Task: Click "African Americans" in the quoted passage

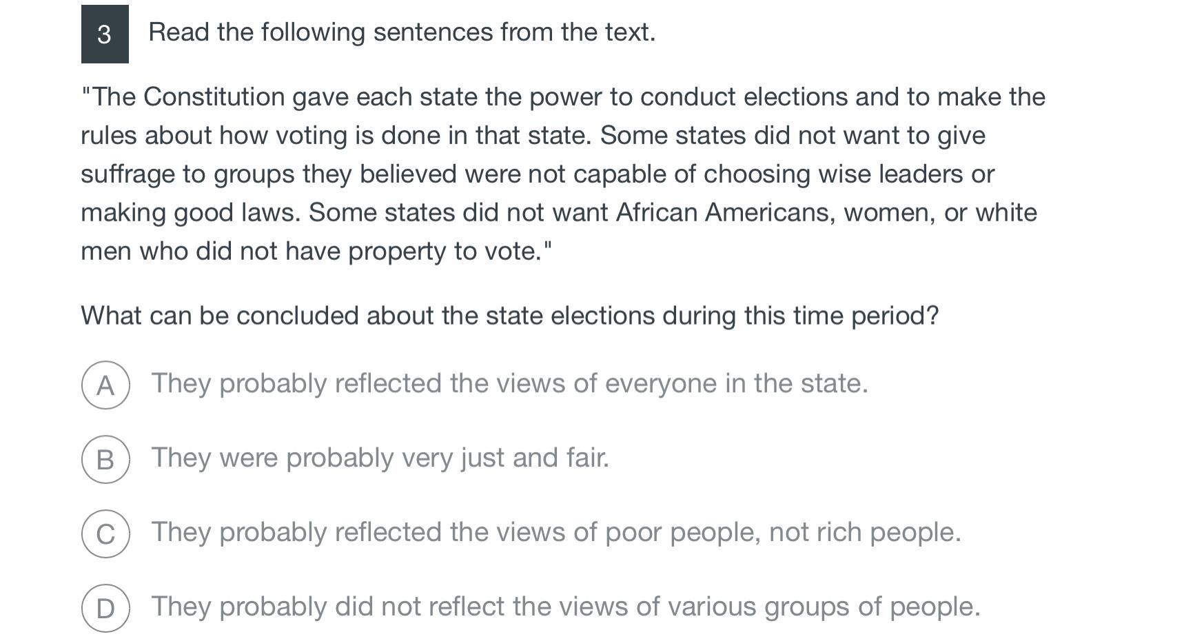Action: pyautogui.click(x=725, y=213)
